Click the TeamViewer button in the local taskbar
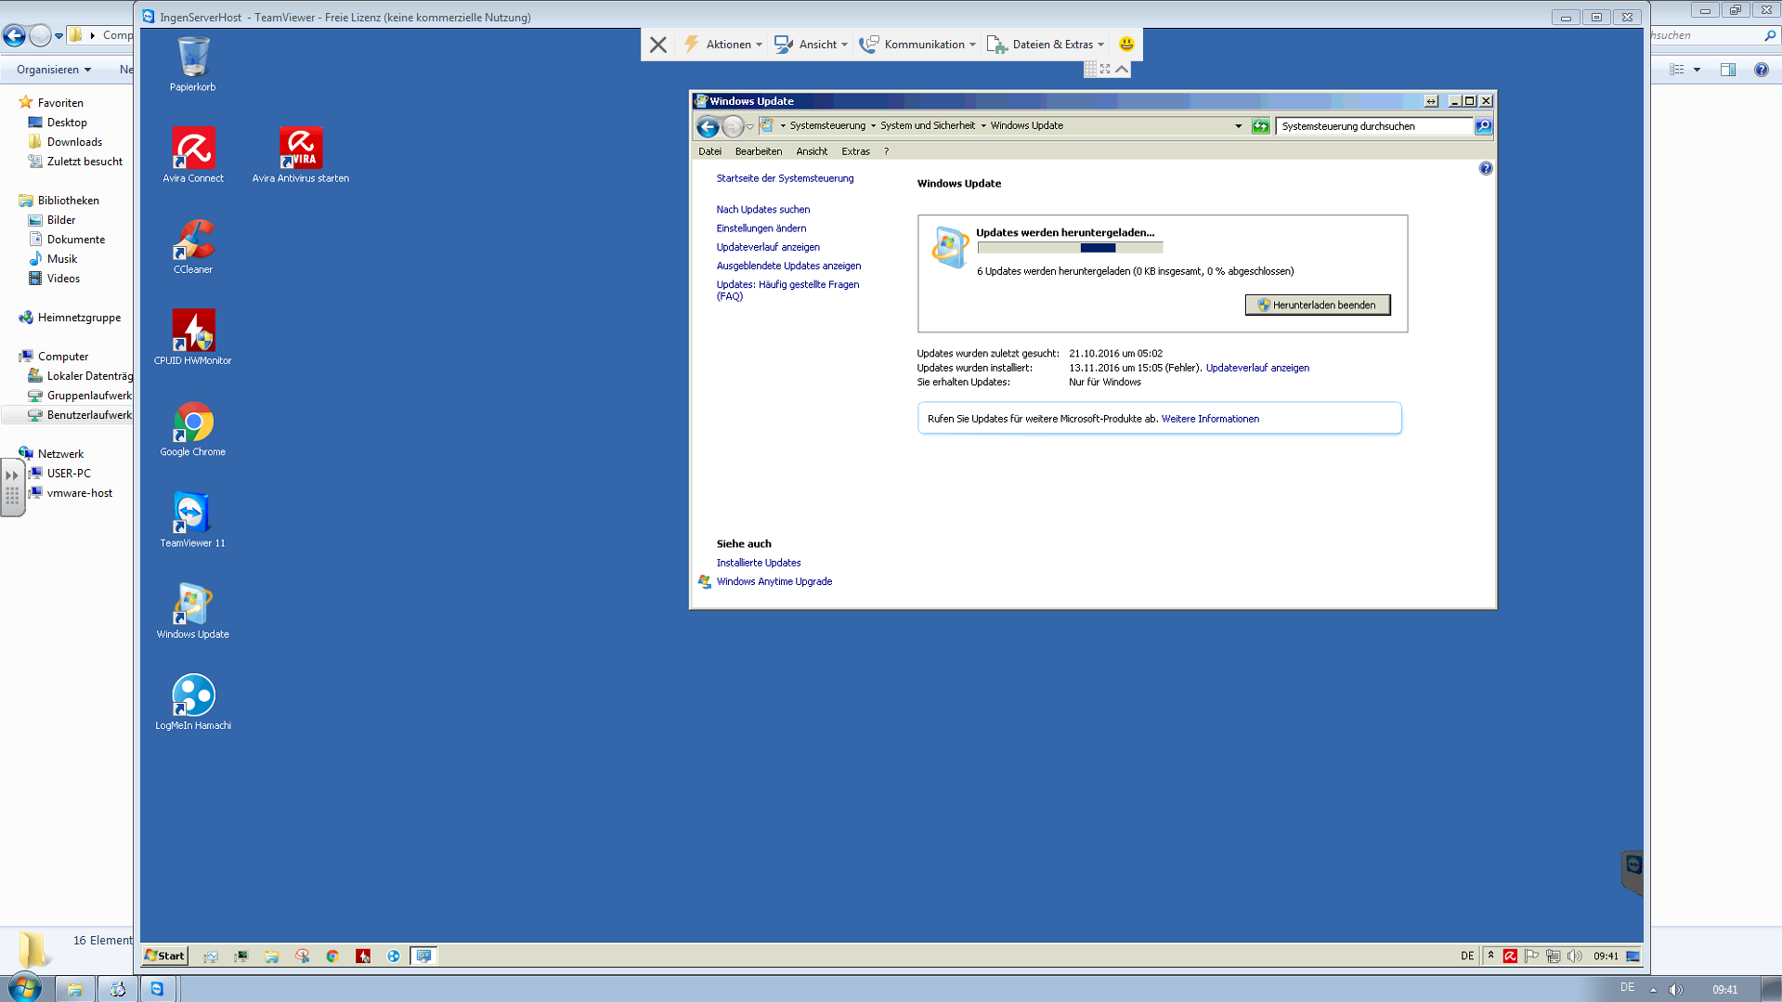 pos(157,989)
